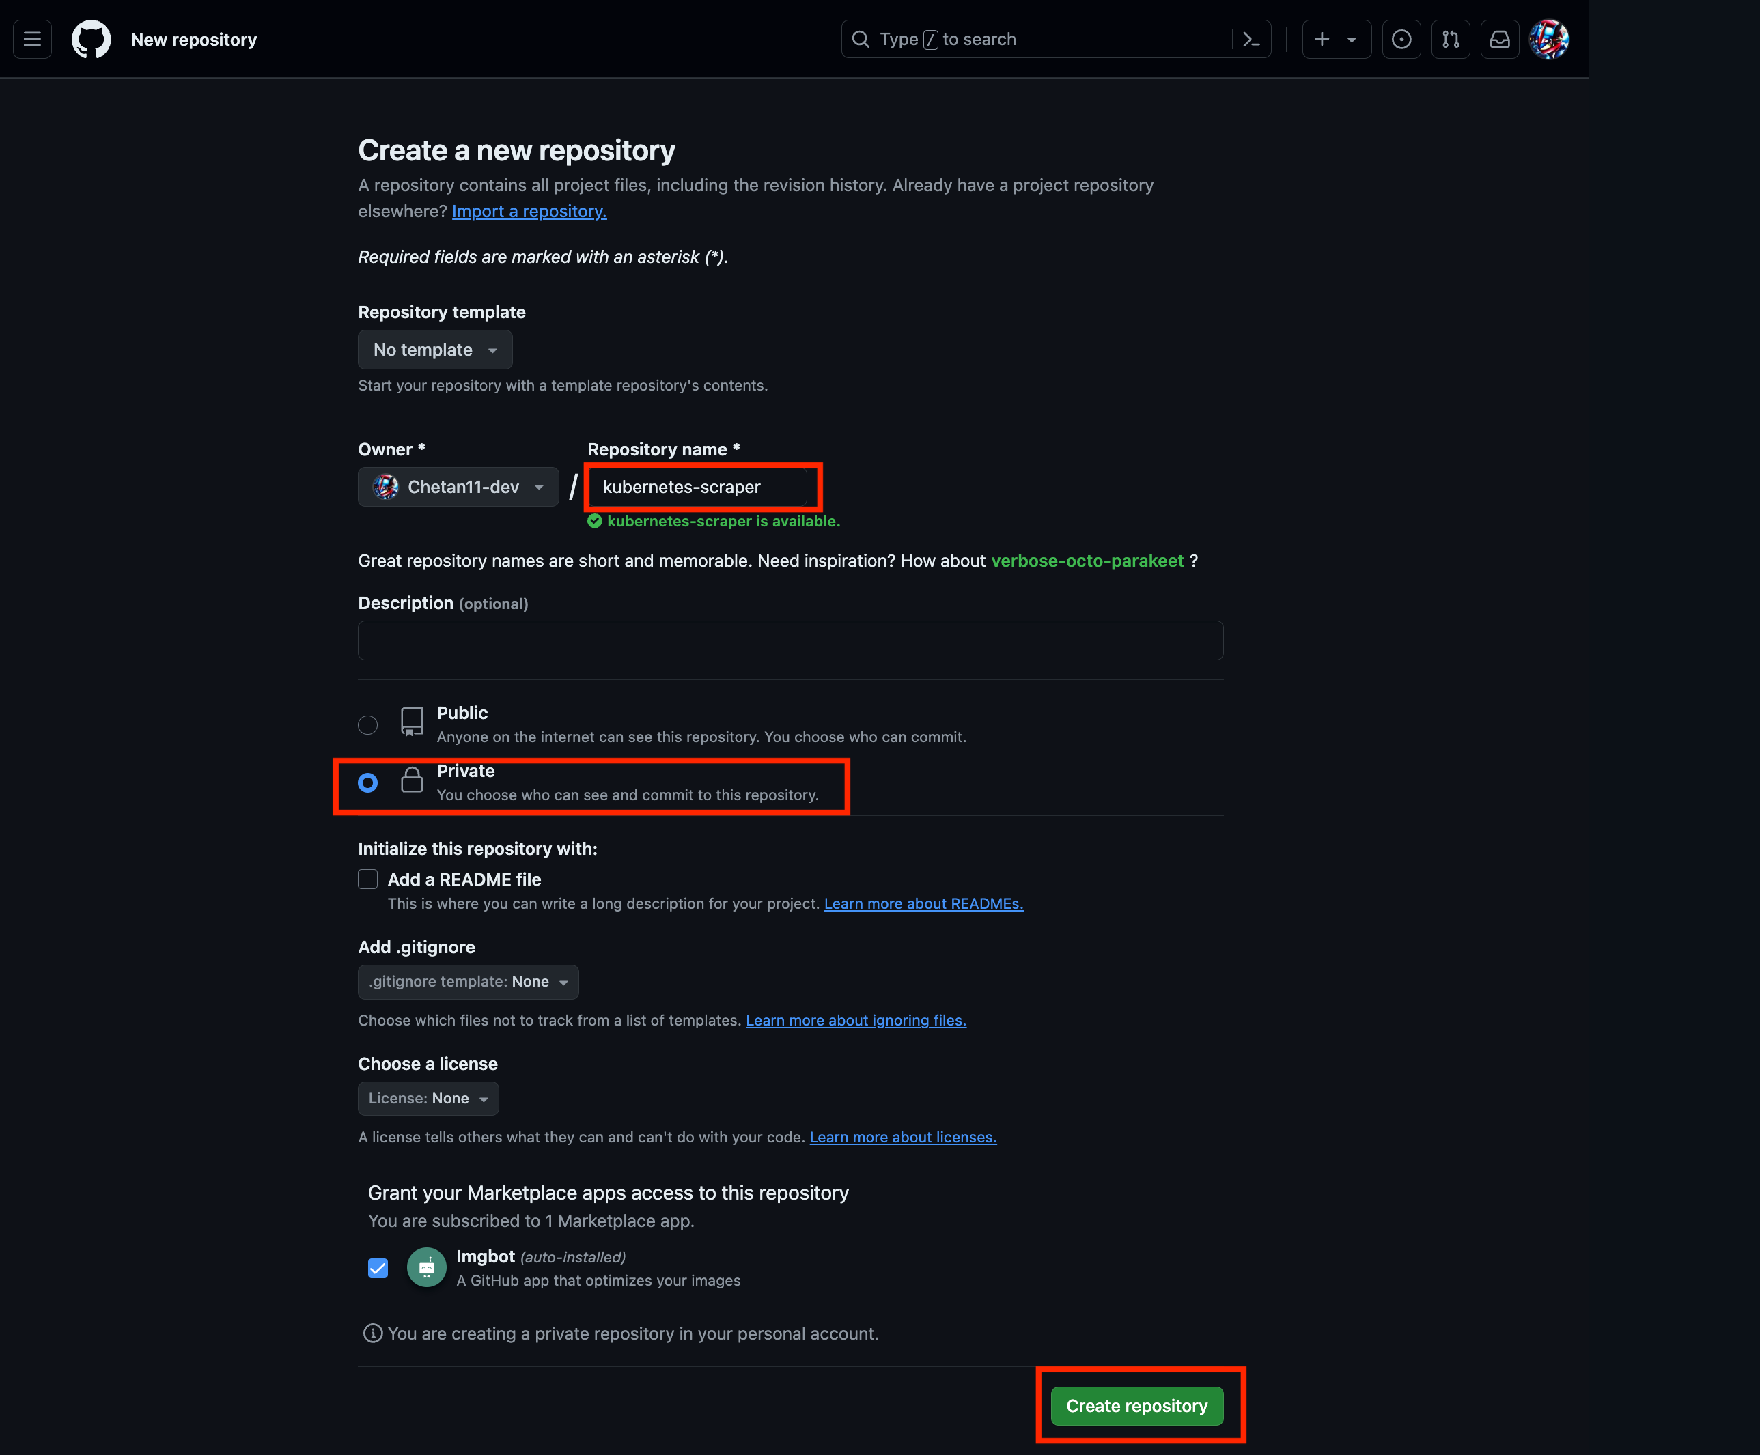The width and height of the screenshot is (1760, 1455).
Task: Expand the Repository template dropdown
Action: click(x=434, y=349)
